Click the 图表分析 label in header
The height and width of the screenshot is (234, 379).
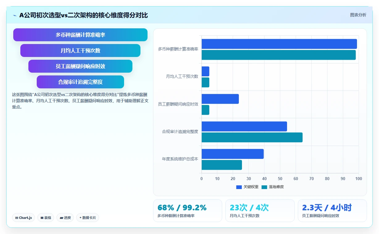[358, 15]
